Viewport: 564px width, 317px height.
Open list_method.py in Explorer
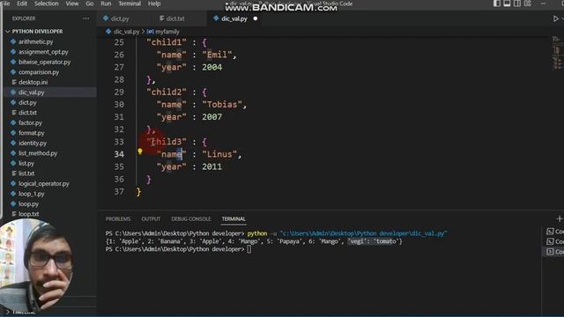click(38, 153)
